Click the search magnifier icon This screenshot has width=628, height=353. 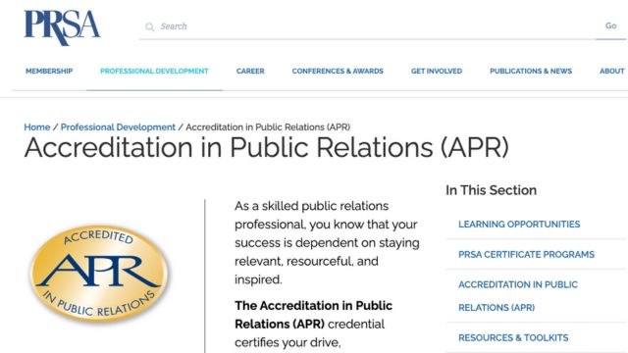click(x=149, y=26)
